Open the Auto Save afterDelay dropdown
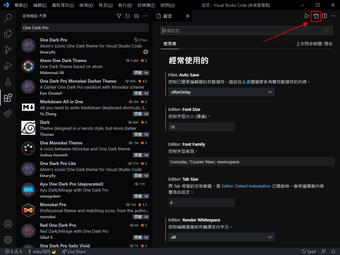Screen dimensions: 340x255 221,92
